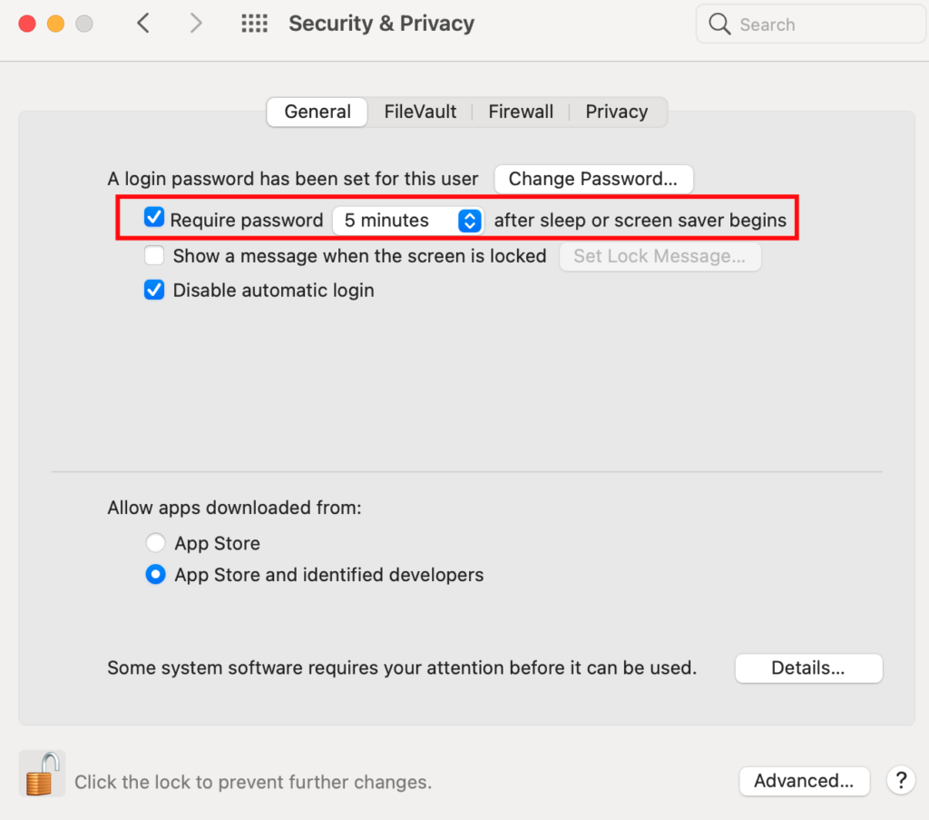Switch to the FileVault tab

coord(420,112)
